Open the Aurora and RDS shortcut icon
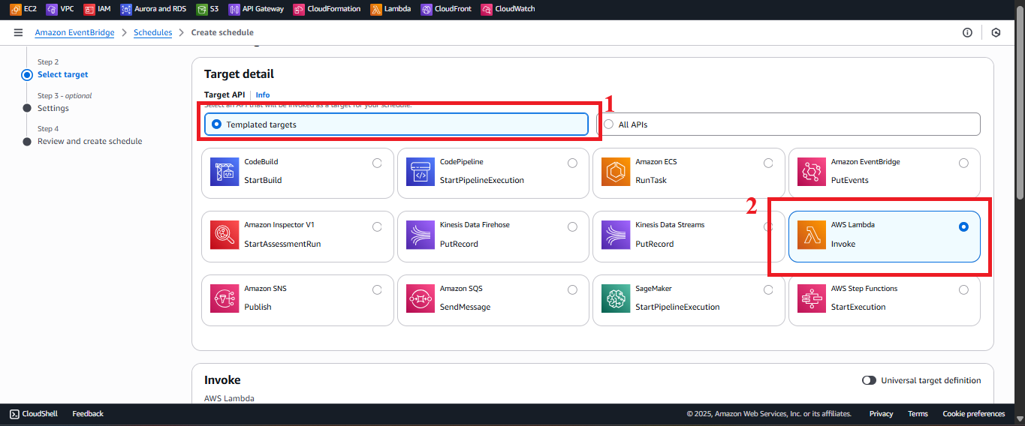 pyautogui.click(x=126, y=9)
